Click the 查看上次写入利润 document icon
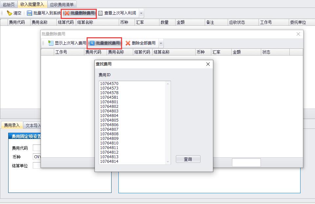This screenshot has width=315, height=204. click(100, 13)
